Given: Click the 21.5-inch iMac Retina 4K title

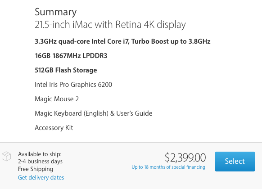Looking at the screenshot, I should [110, 25].
